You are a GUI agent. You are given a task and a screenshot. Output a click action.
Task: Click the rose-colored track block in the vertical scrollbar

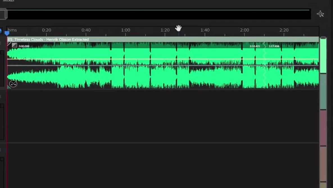click(323, 128)
